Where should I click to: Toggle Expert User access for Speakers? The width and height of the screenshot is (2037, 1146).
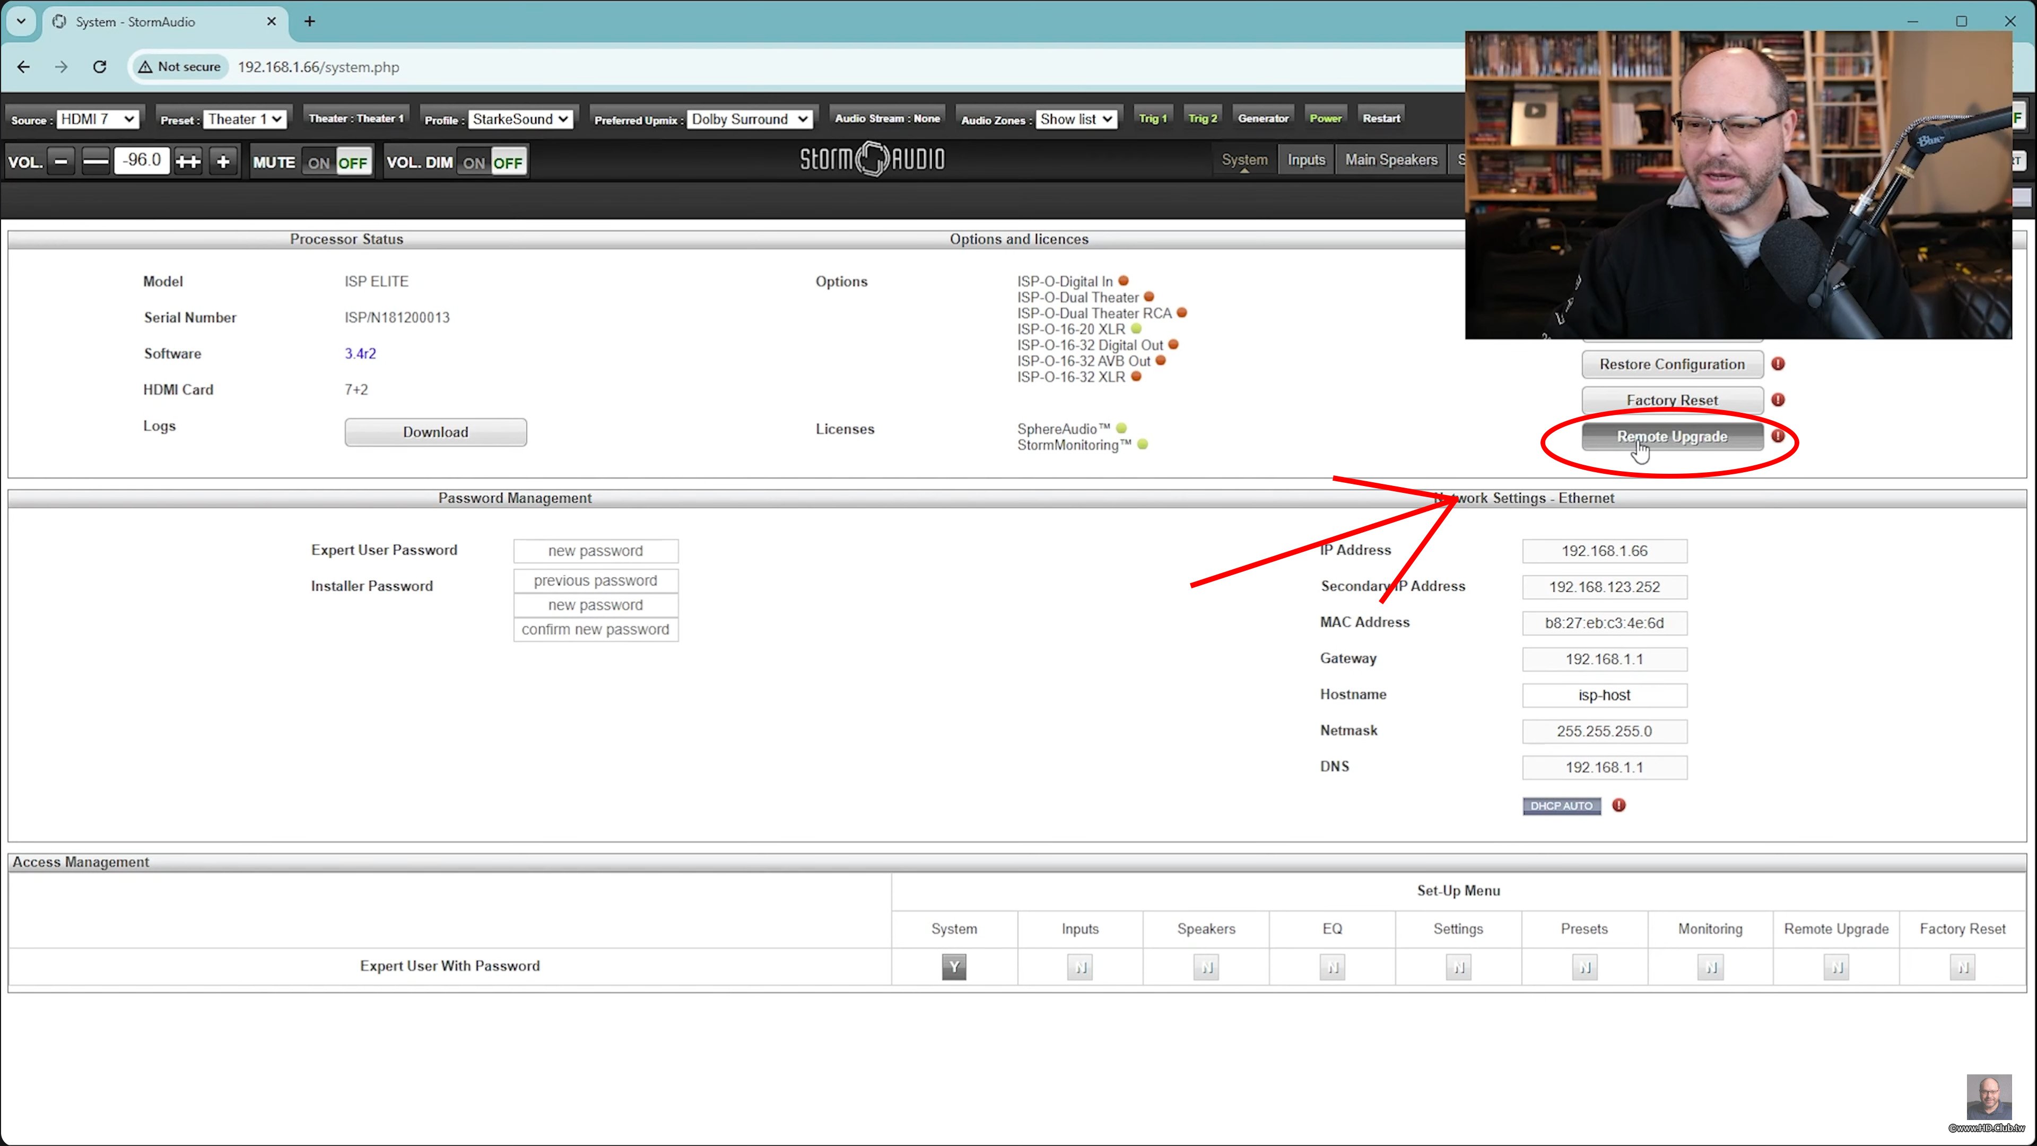[x=1206, y=967]
